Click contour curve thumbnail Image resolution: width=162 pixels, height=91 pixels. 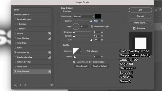[x=76, y=51]
